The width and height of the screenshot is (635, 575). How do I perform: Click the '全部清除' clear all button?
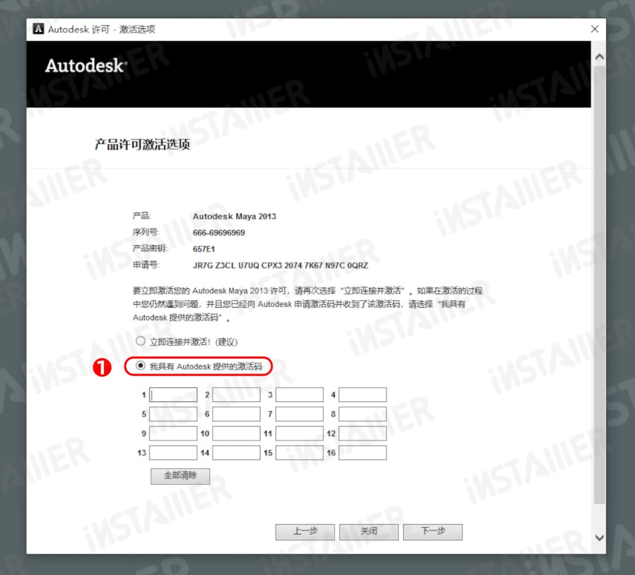click(x=181, y=476)
